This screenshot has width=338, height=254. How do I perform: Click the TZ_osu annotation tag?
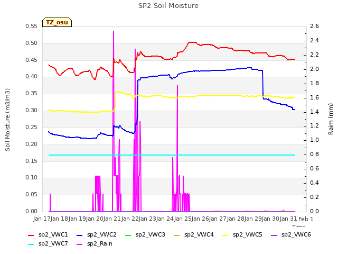pos(57,22)
